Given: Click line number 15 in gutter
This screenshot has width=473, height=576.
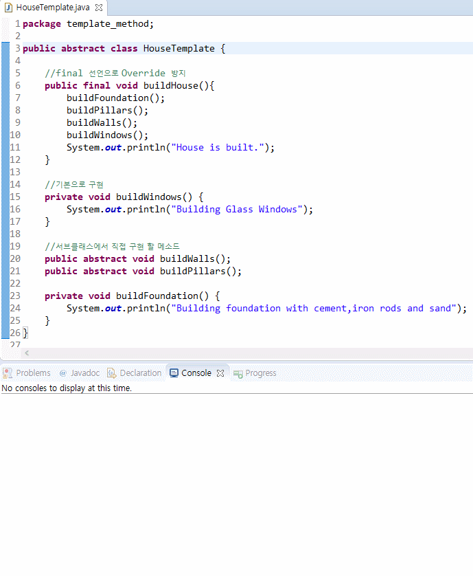Looking at the screenshot, I should pos(15,197).
